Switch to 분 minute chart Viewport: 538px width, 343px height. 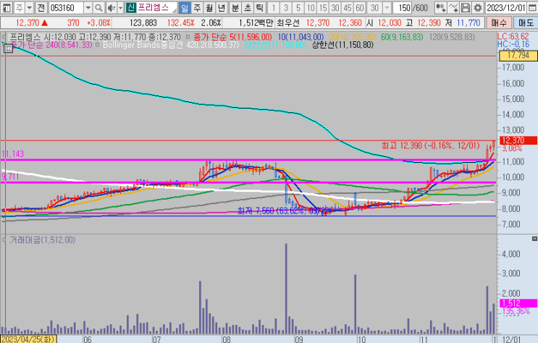coord(235,7)
